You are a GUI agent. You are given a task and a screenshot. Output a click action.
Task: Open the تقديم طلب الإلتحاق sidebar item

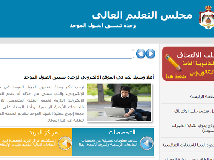[194, 111]
